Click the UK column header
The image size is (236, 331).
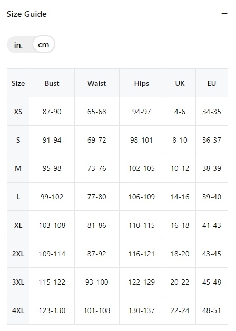pyautogui.click(x=180, y=83)
